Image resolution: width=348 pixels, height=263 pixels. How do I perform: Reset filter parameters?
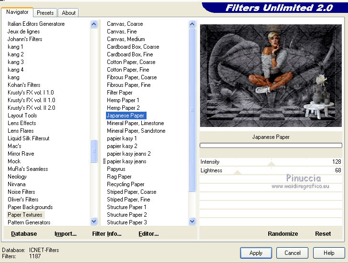[323, 234]
